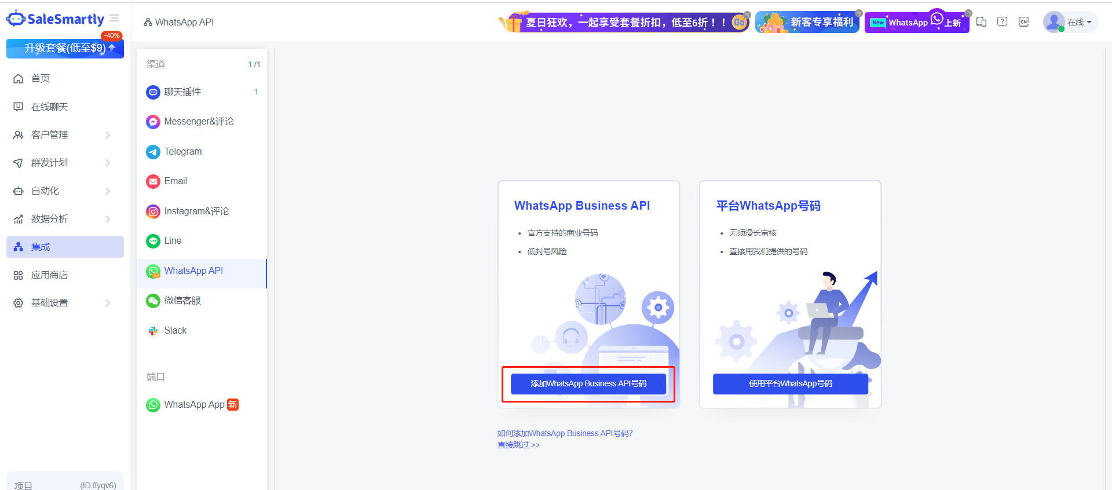Image resolution: width=1112 pixels, height=490 pixels.
Task: Collapse the sidebar with hamburger icon
Action: point(114,19)
